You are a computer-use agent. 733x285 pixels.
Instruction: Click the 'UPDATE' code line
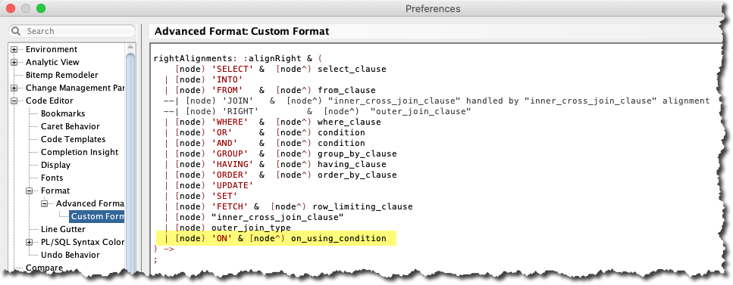click(x=209, y=186)
